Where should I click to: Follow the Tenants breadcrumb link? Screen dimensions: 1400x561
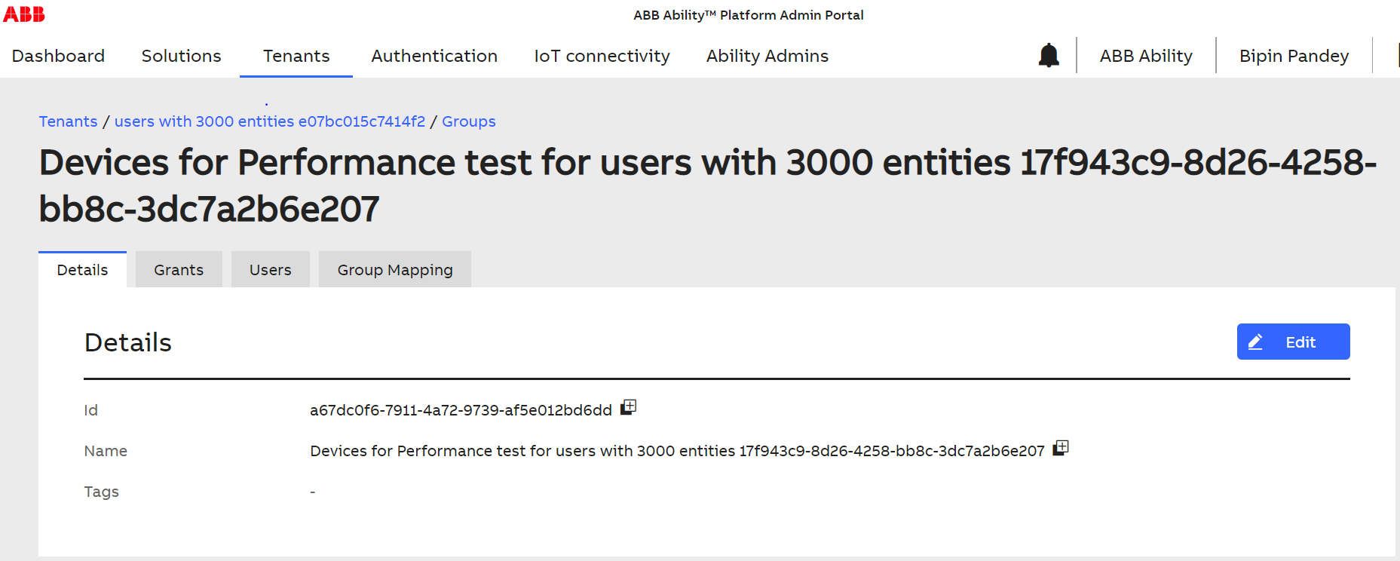click(x=68, y=121)
